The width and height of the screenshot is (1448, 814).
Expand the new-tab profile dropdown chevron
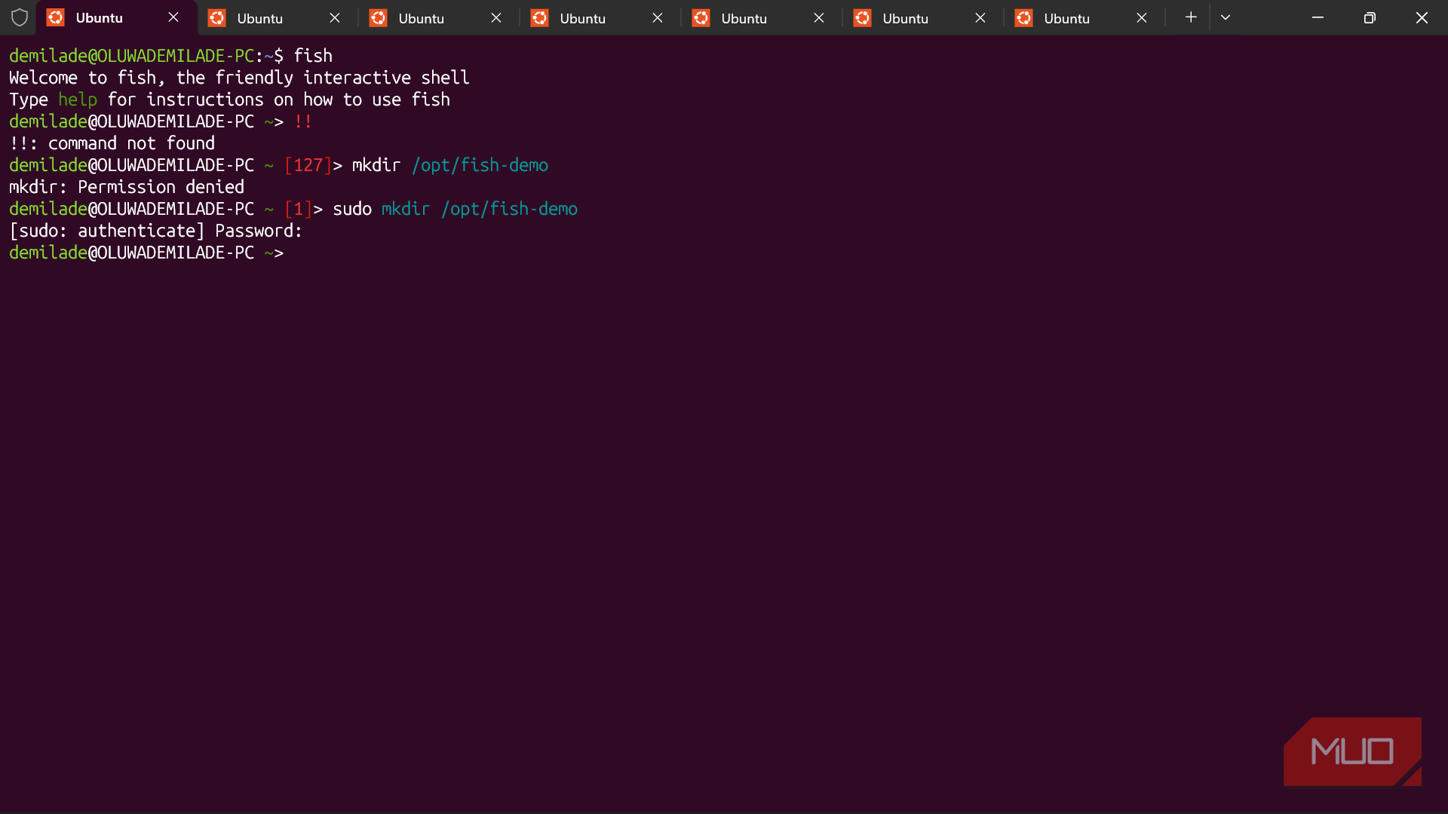(x=1226, y=17)
